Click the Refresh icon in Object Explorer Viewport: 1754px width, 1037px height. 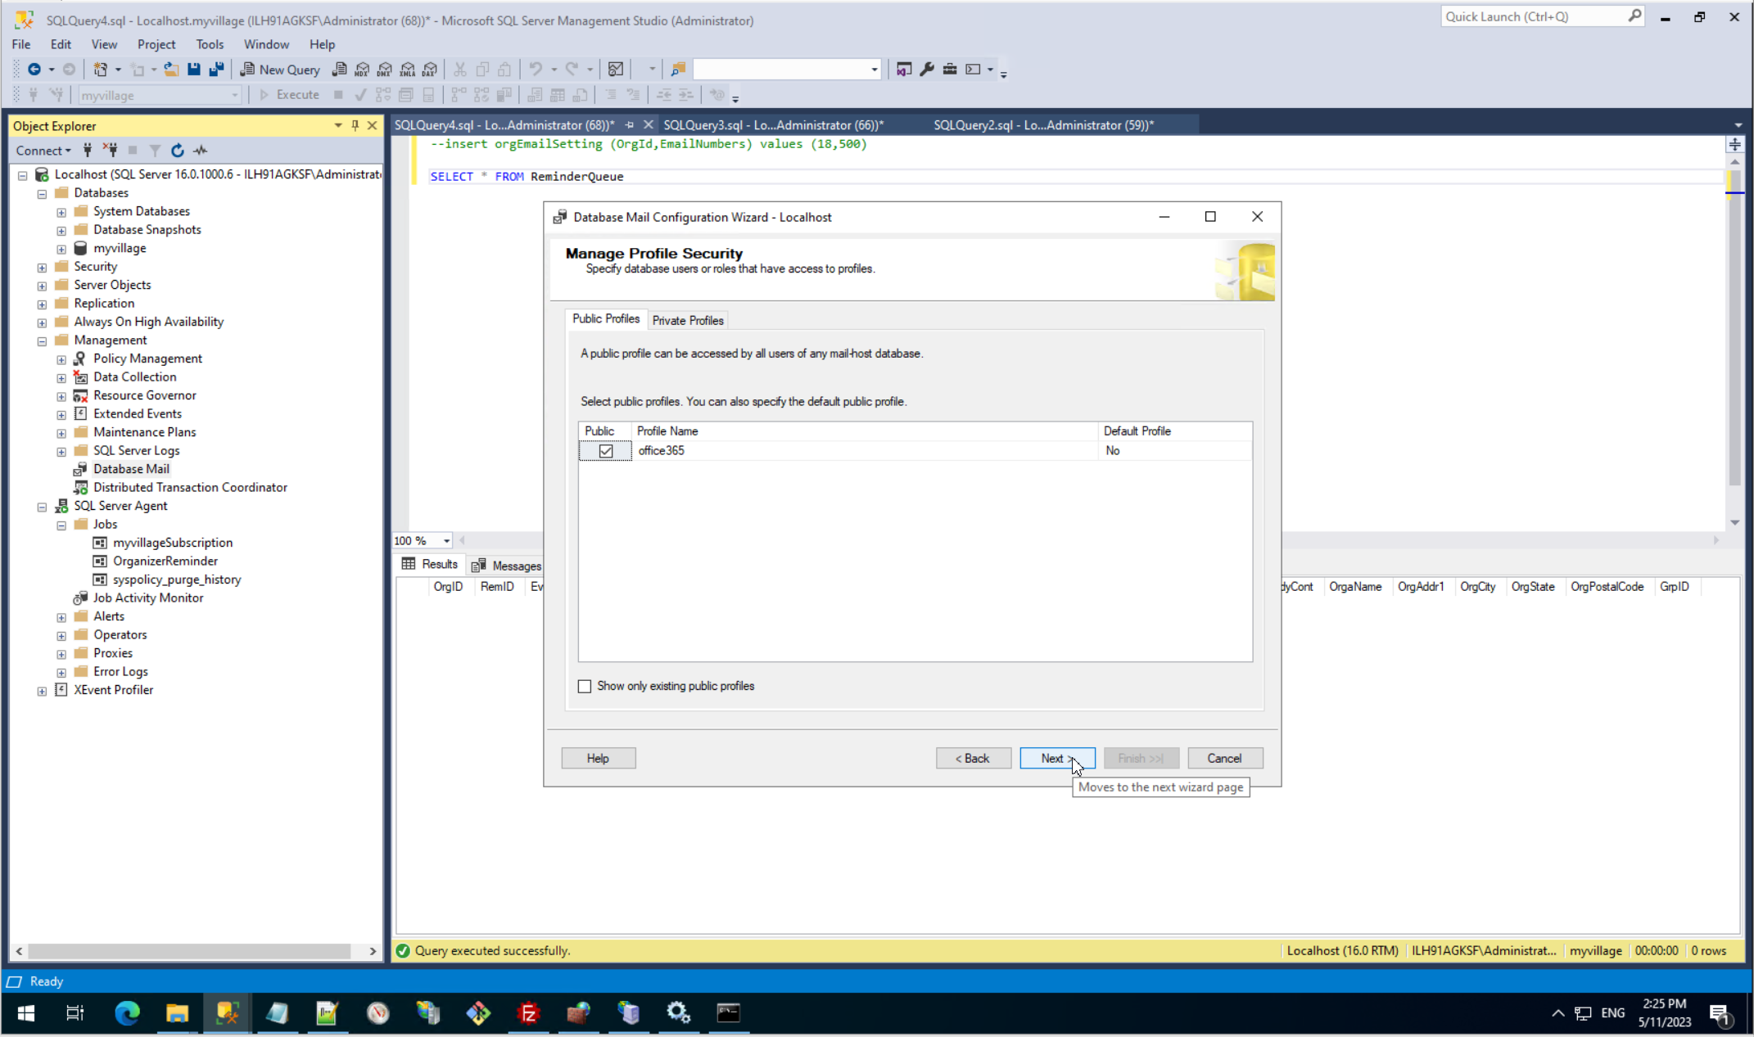(x=177, y=151)
